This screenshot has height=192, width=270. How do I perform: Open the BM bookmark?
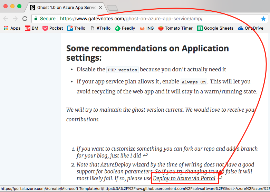tap(31, 28)
